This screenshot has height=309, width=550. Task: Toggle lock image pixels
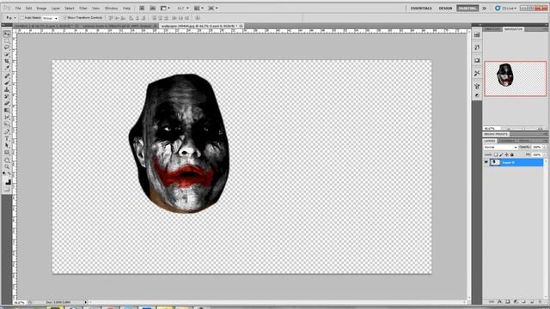click(x=501, y=154)
